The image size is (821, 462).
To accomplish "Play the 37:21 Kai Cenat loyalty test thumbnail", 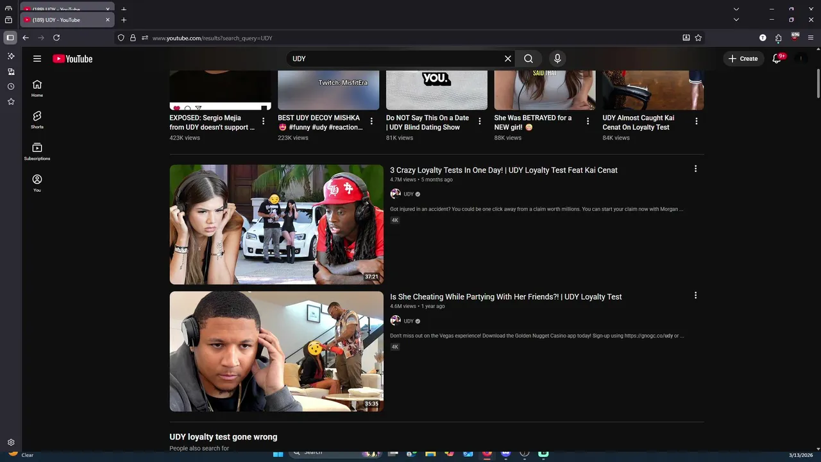I will pos(276,225).
